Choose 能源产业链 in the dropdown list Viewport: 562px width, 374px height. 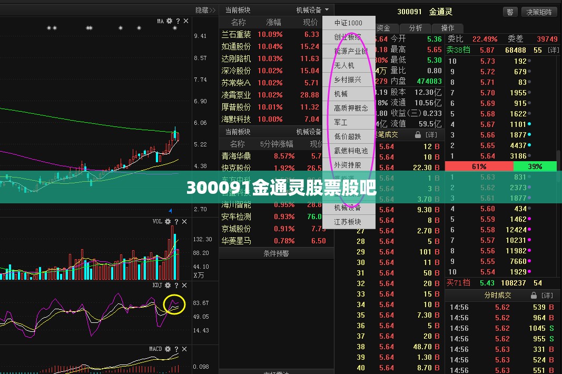click(x=348, y=51)
